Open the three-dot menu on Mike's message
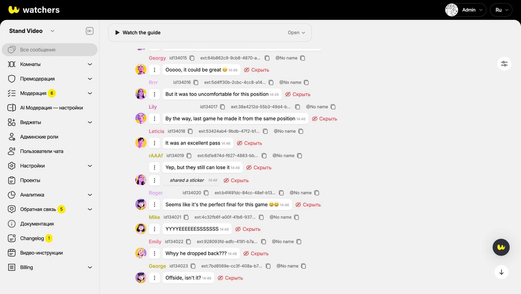The height and width of the screenshot is (294, 521). pyautogui.click(x=154, y=229)
